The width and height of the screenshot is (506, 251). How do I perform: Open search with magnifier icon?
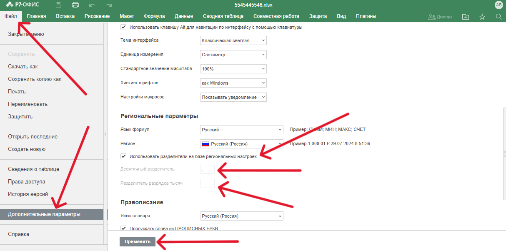click(498, 17)
